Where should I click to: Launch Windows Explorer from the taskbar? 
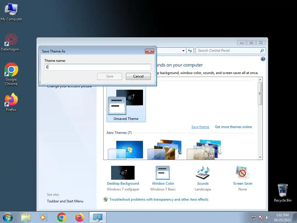point(26,217)
